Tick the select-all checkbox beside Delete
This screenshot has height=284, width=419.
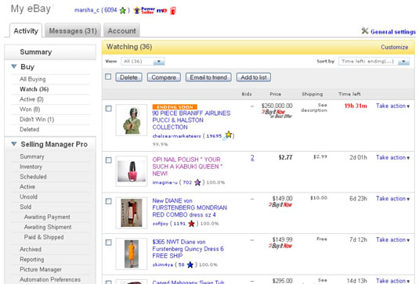tap(108, 77)
